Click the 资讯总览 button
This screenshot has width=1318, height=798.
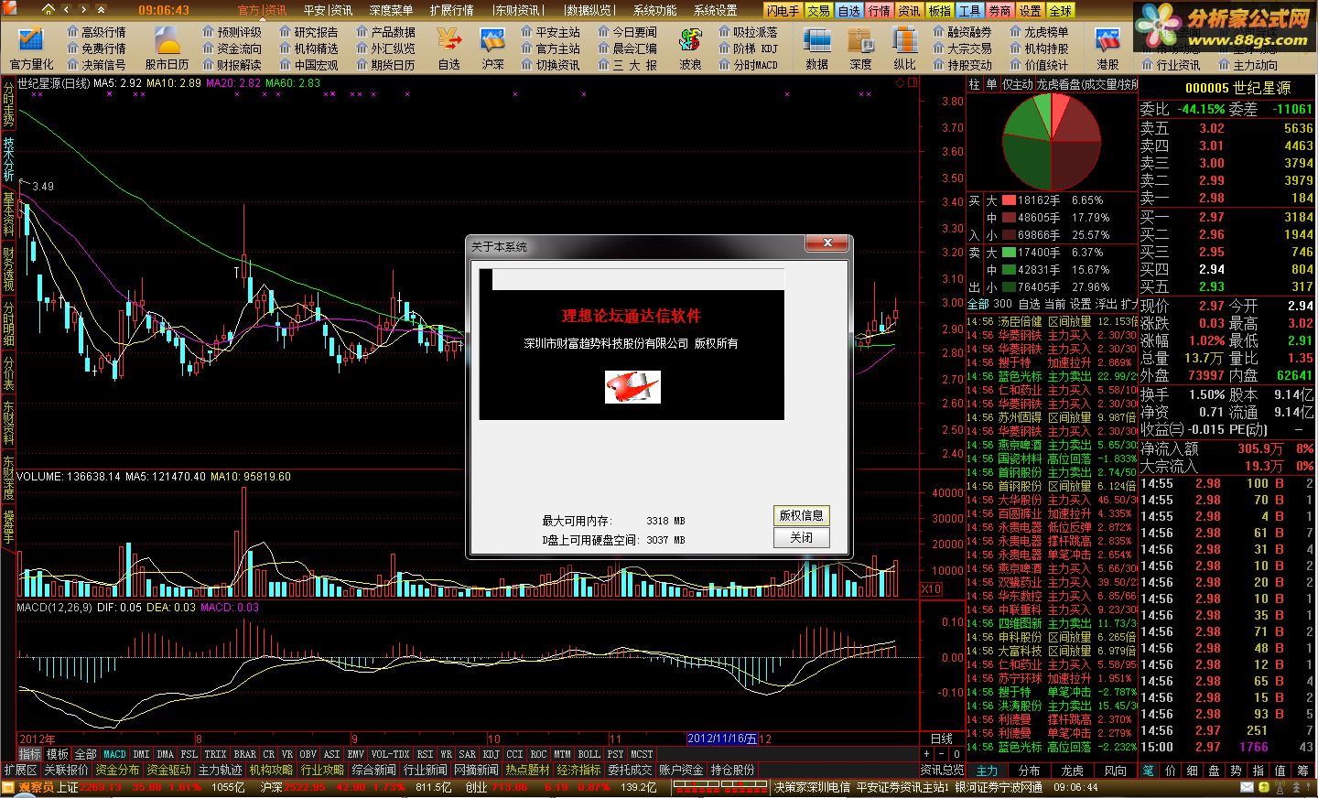(942, 771)
